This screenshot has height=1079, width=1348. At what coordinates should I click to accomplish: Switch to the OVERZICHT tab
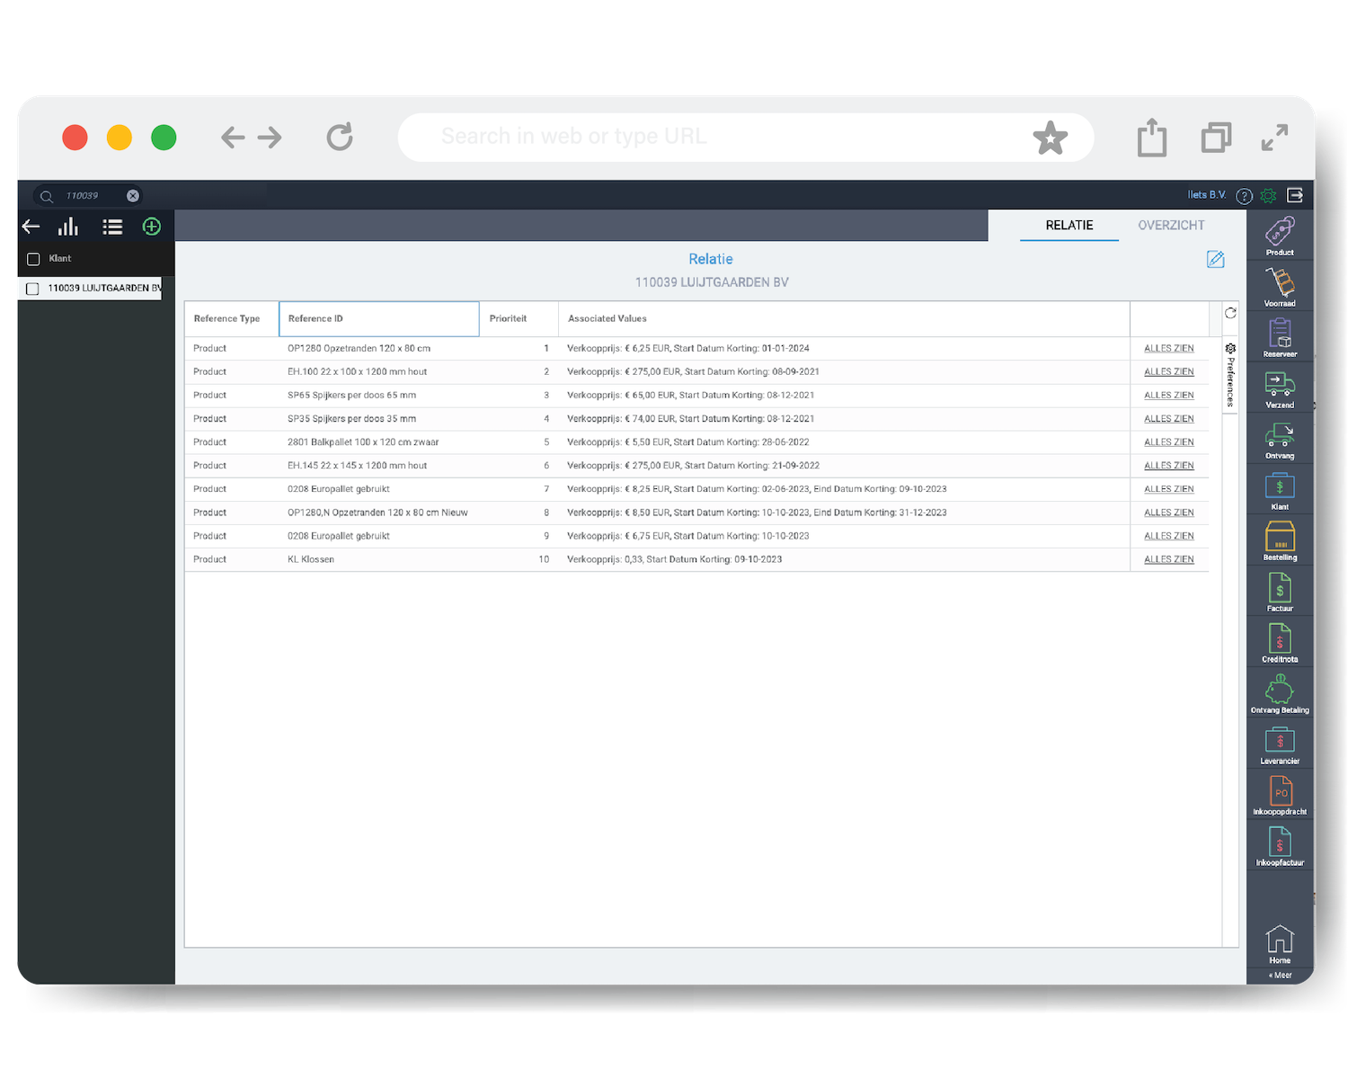pos(1171,226)
